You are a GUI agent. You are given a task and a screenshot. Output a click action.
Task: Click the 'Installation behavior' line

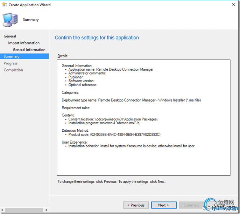point(131,146)
